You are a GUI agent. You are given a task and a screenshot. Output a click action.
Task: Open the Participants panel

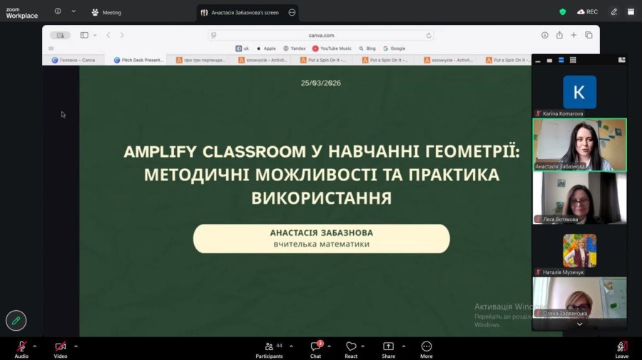269,350
